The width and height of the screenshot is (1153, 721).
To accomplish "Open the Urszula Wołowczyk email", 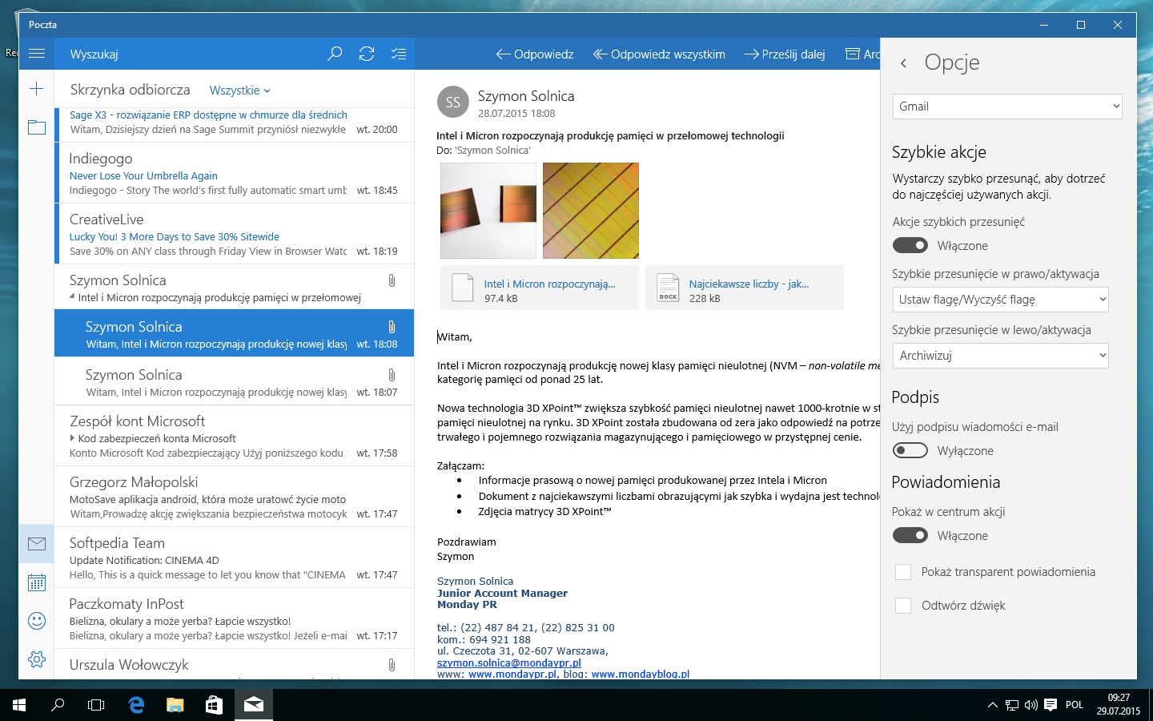I will coord(235,664).
